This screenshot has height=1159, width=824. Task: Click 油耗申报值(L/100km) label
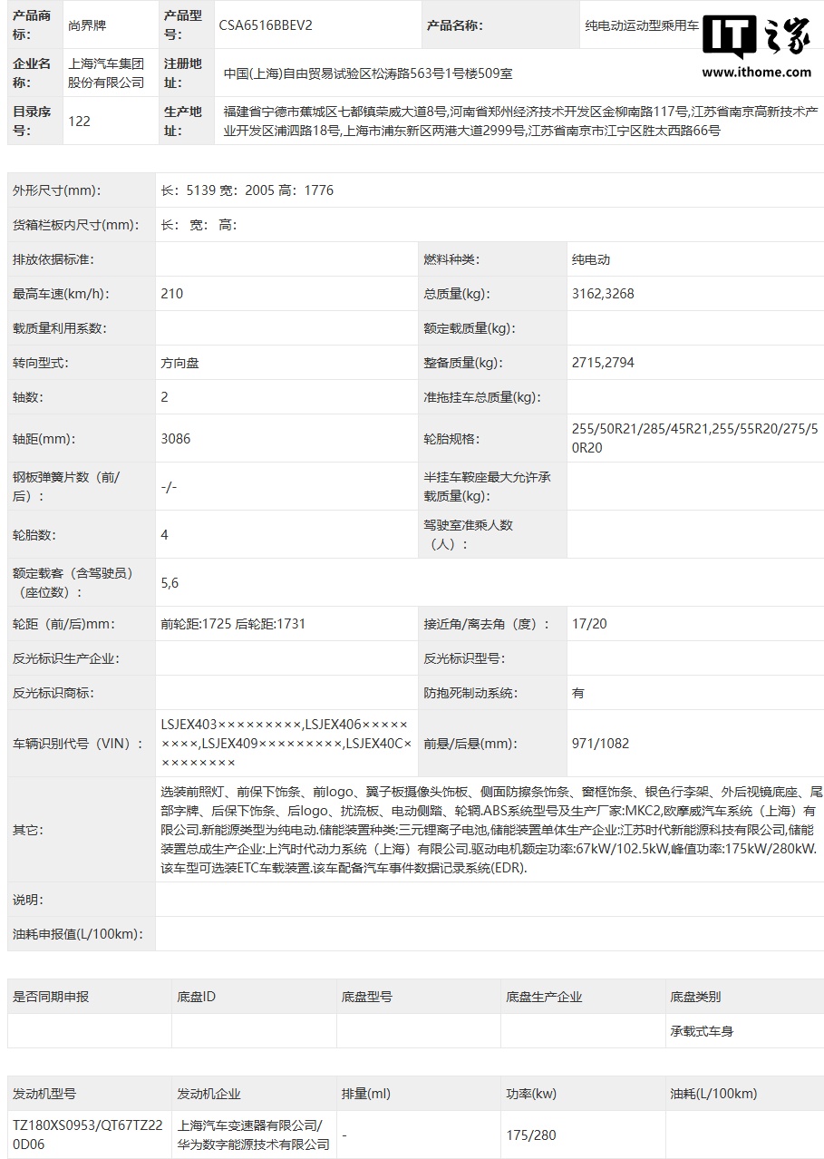pos(78,934)
